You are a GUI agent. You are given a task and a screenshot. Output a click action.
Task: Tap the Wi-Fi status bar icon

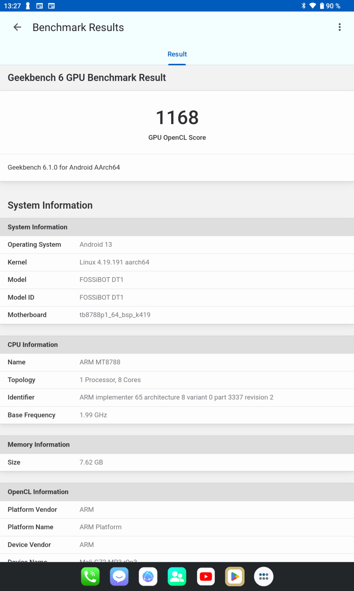click(313, 6)
